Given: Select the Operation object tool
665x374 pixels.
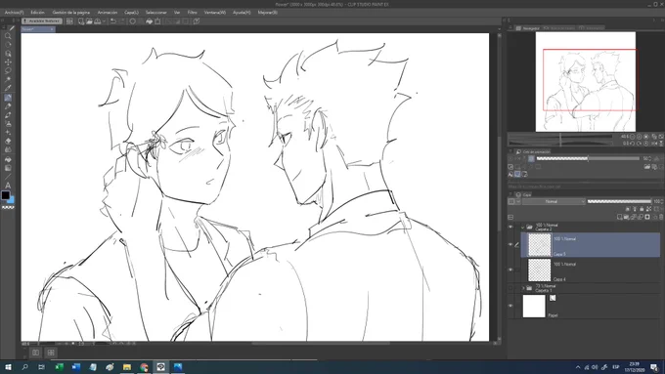Looking at the screenshot, I should (8, 54).
